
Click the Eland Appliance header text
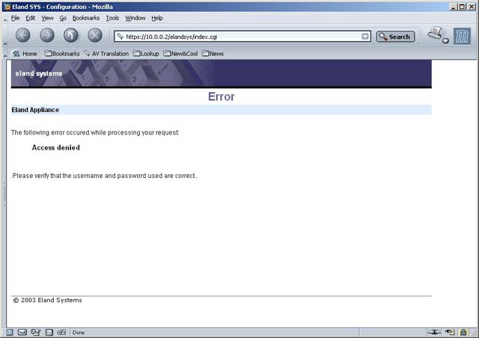(35, 110)
